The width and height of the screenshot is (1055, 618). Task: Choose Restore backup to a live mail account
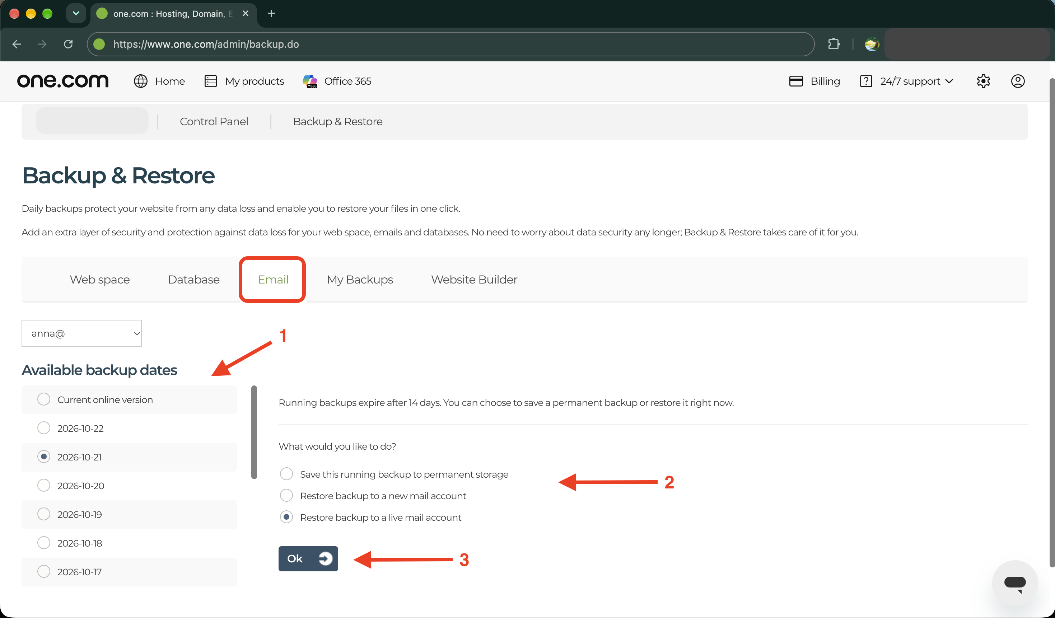coord(286,517)
